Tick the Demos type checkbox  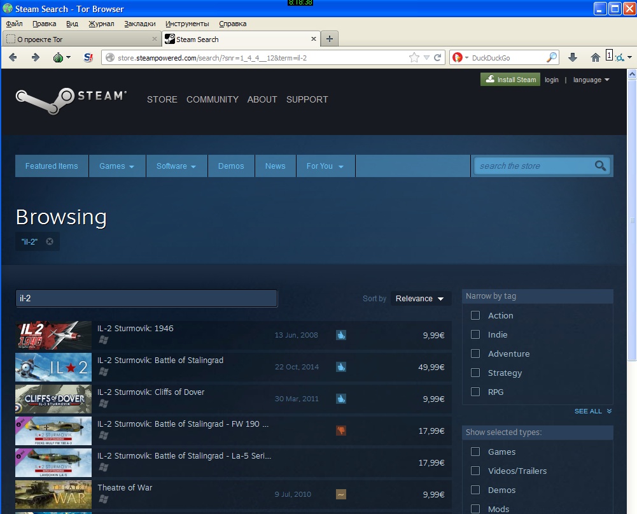point(475,490)
